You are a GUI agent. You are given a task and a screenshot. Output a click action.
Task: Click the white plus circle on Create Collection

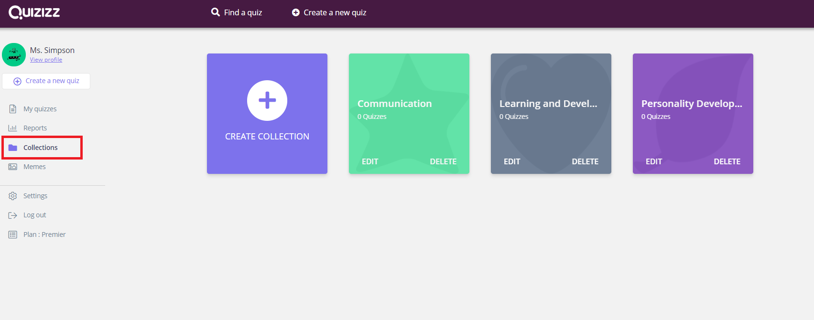[267, 100]
